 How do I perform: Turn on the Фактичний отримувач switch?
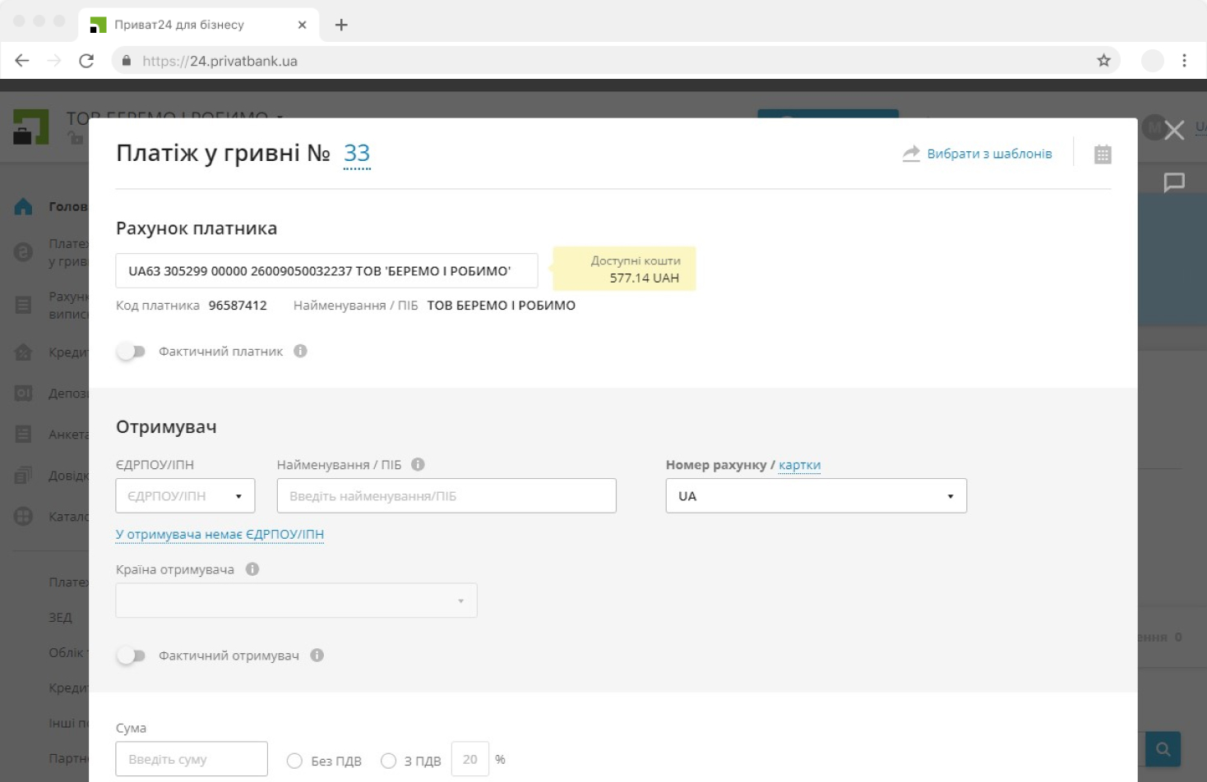click(131, 655)
